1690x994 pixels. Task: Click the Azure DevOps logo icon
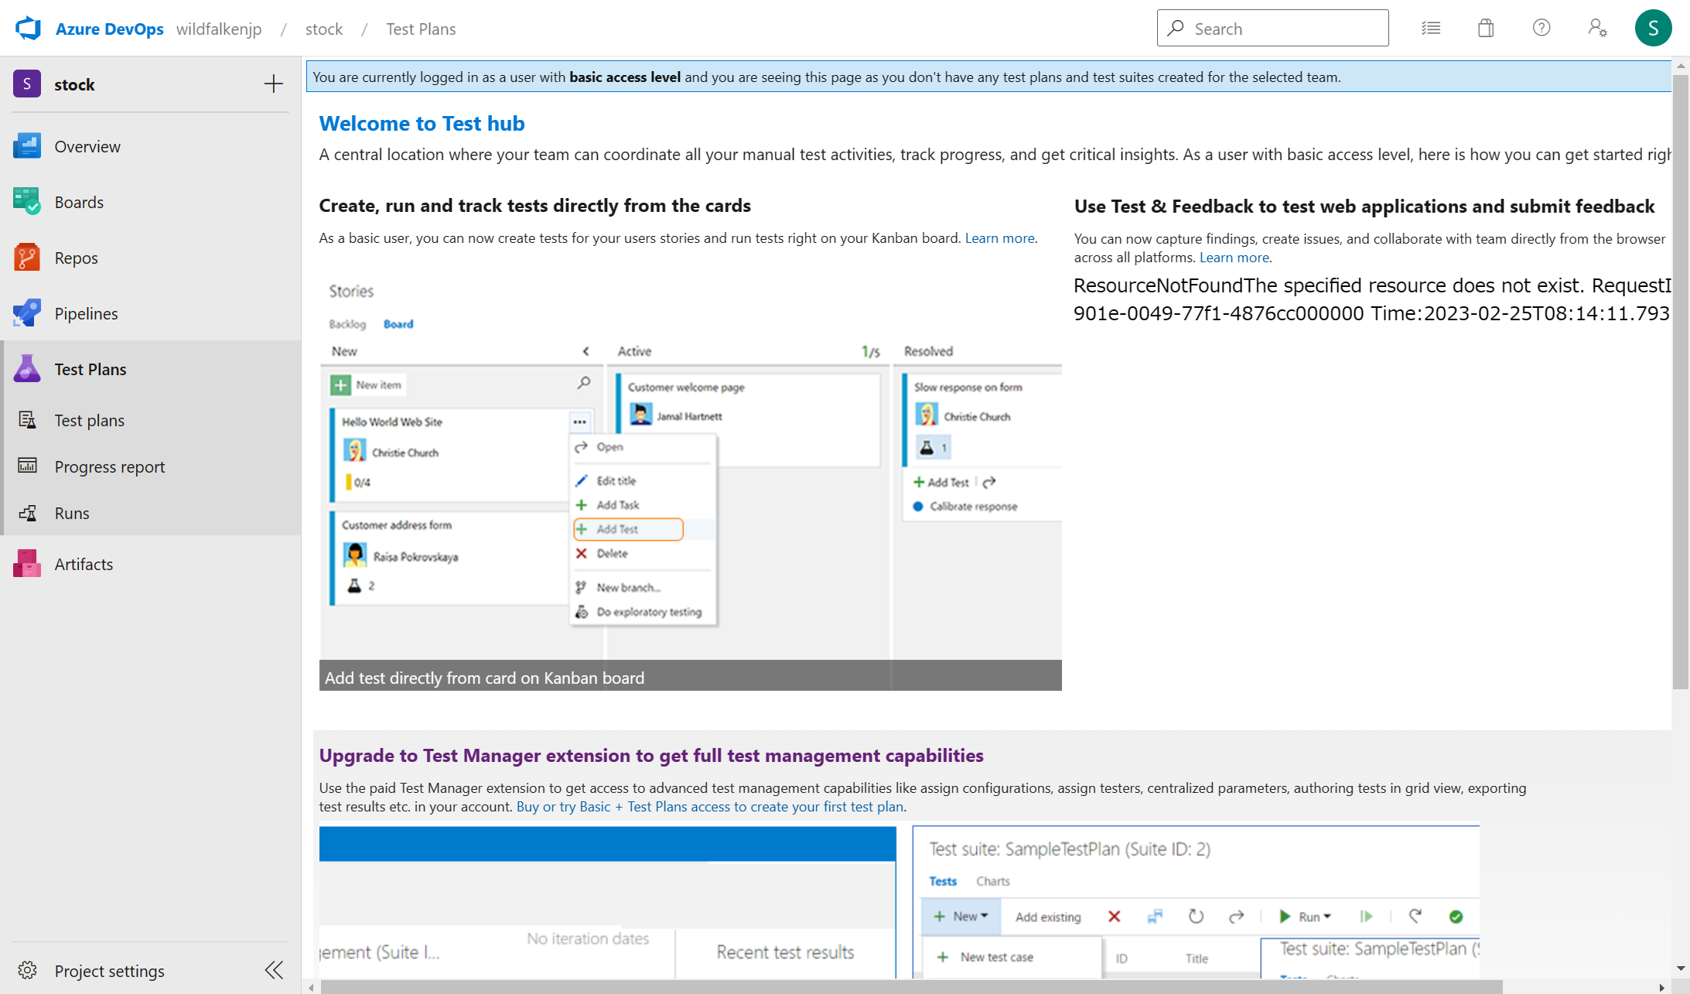(x=29, y=29)
